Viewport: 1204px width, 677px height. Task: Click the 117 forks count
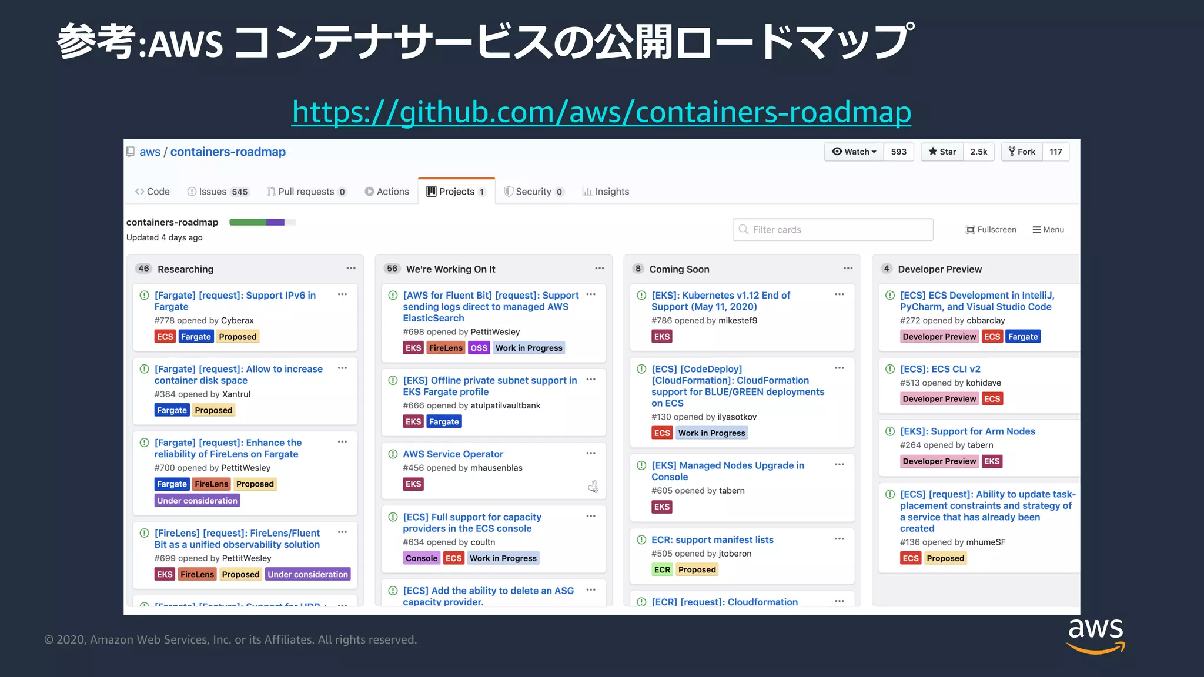(1056, 152)
